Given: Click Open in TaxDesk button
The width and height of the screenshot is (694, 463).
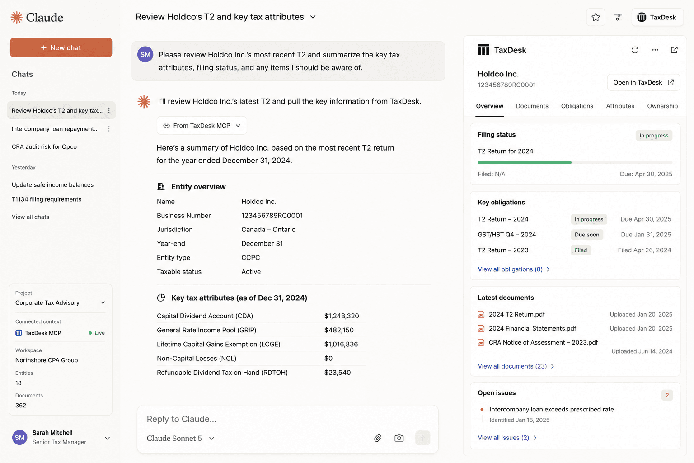Looking at the screenshot, I should [x=643, y=82].
